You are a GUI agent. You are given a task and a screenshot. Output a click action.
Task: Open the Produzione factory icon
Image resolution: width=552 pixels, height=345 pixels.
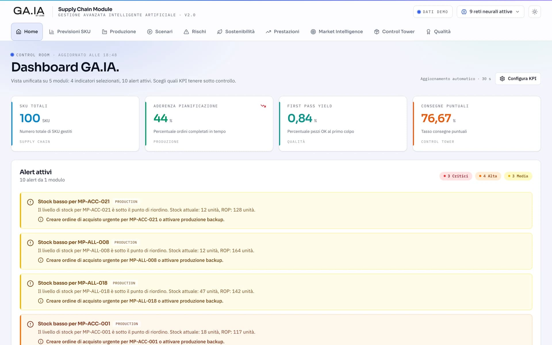coord(104,32)
